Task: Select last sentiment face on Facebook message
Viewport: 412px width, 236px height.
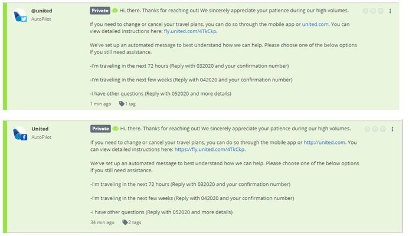Action: point(383,129)
